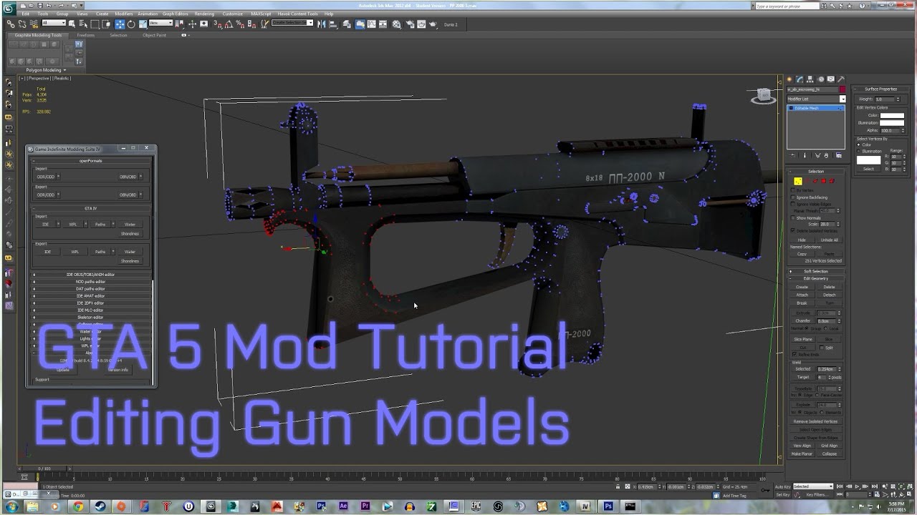Click the Unhide All button
Viewport: 917px width, 515px height.
829,240
